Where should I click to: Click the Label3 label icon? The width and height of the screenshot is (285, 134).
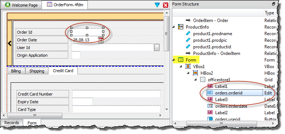pos(210,100)
